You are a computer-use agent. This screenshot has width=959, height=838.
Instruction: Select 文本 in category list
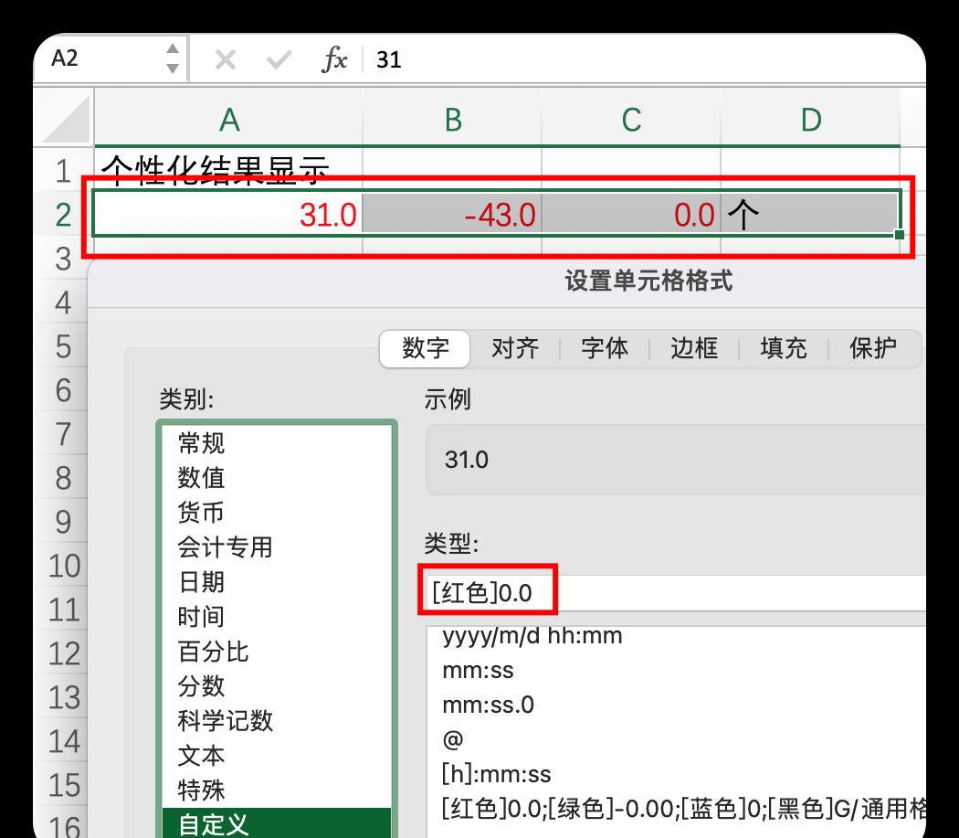point(277,756)
